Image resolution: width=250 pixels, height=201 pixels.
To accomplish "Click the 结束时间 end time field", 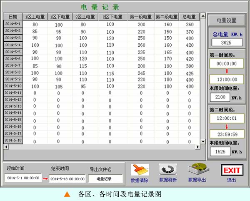I will click(68, 178).
